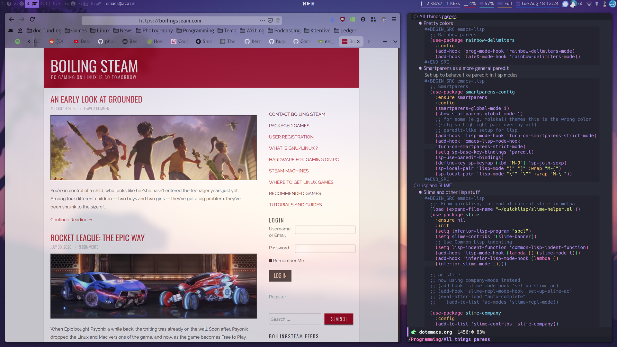Click the Register link
Viewport: 617px width, 347px height.
coord(277,297)
